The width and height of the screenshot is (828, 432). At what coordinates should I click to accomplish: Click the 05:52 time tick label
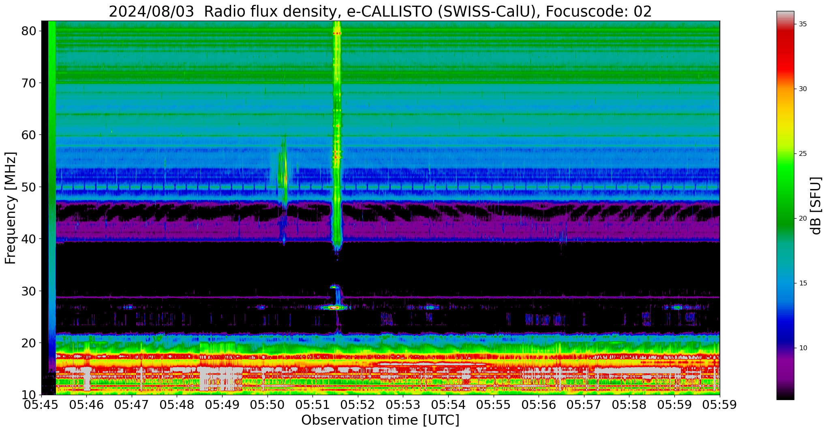pos(358,405)
